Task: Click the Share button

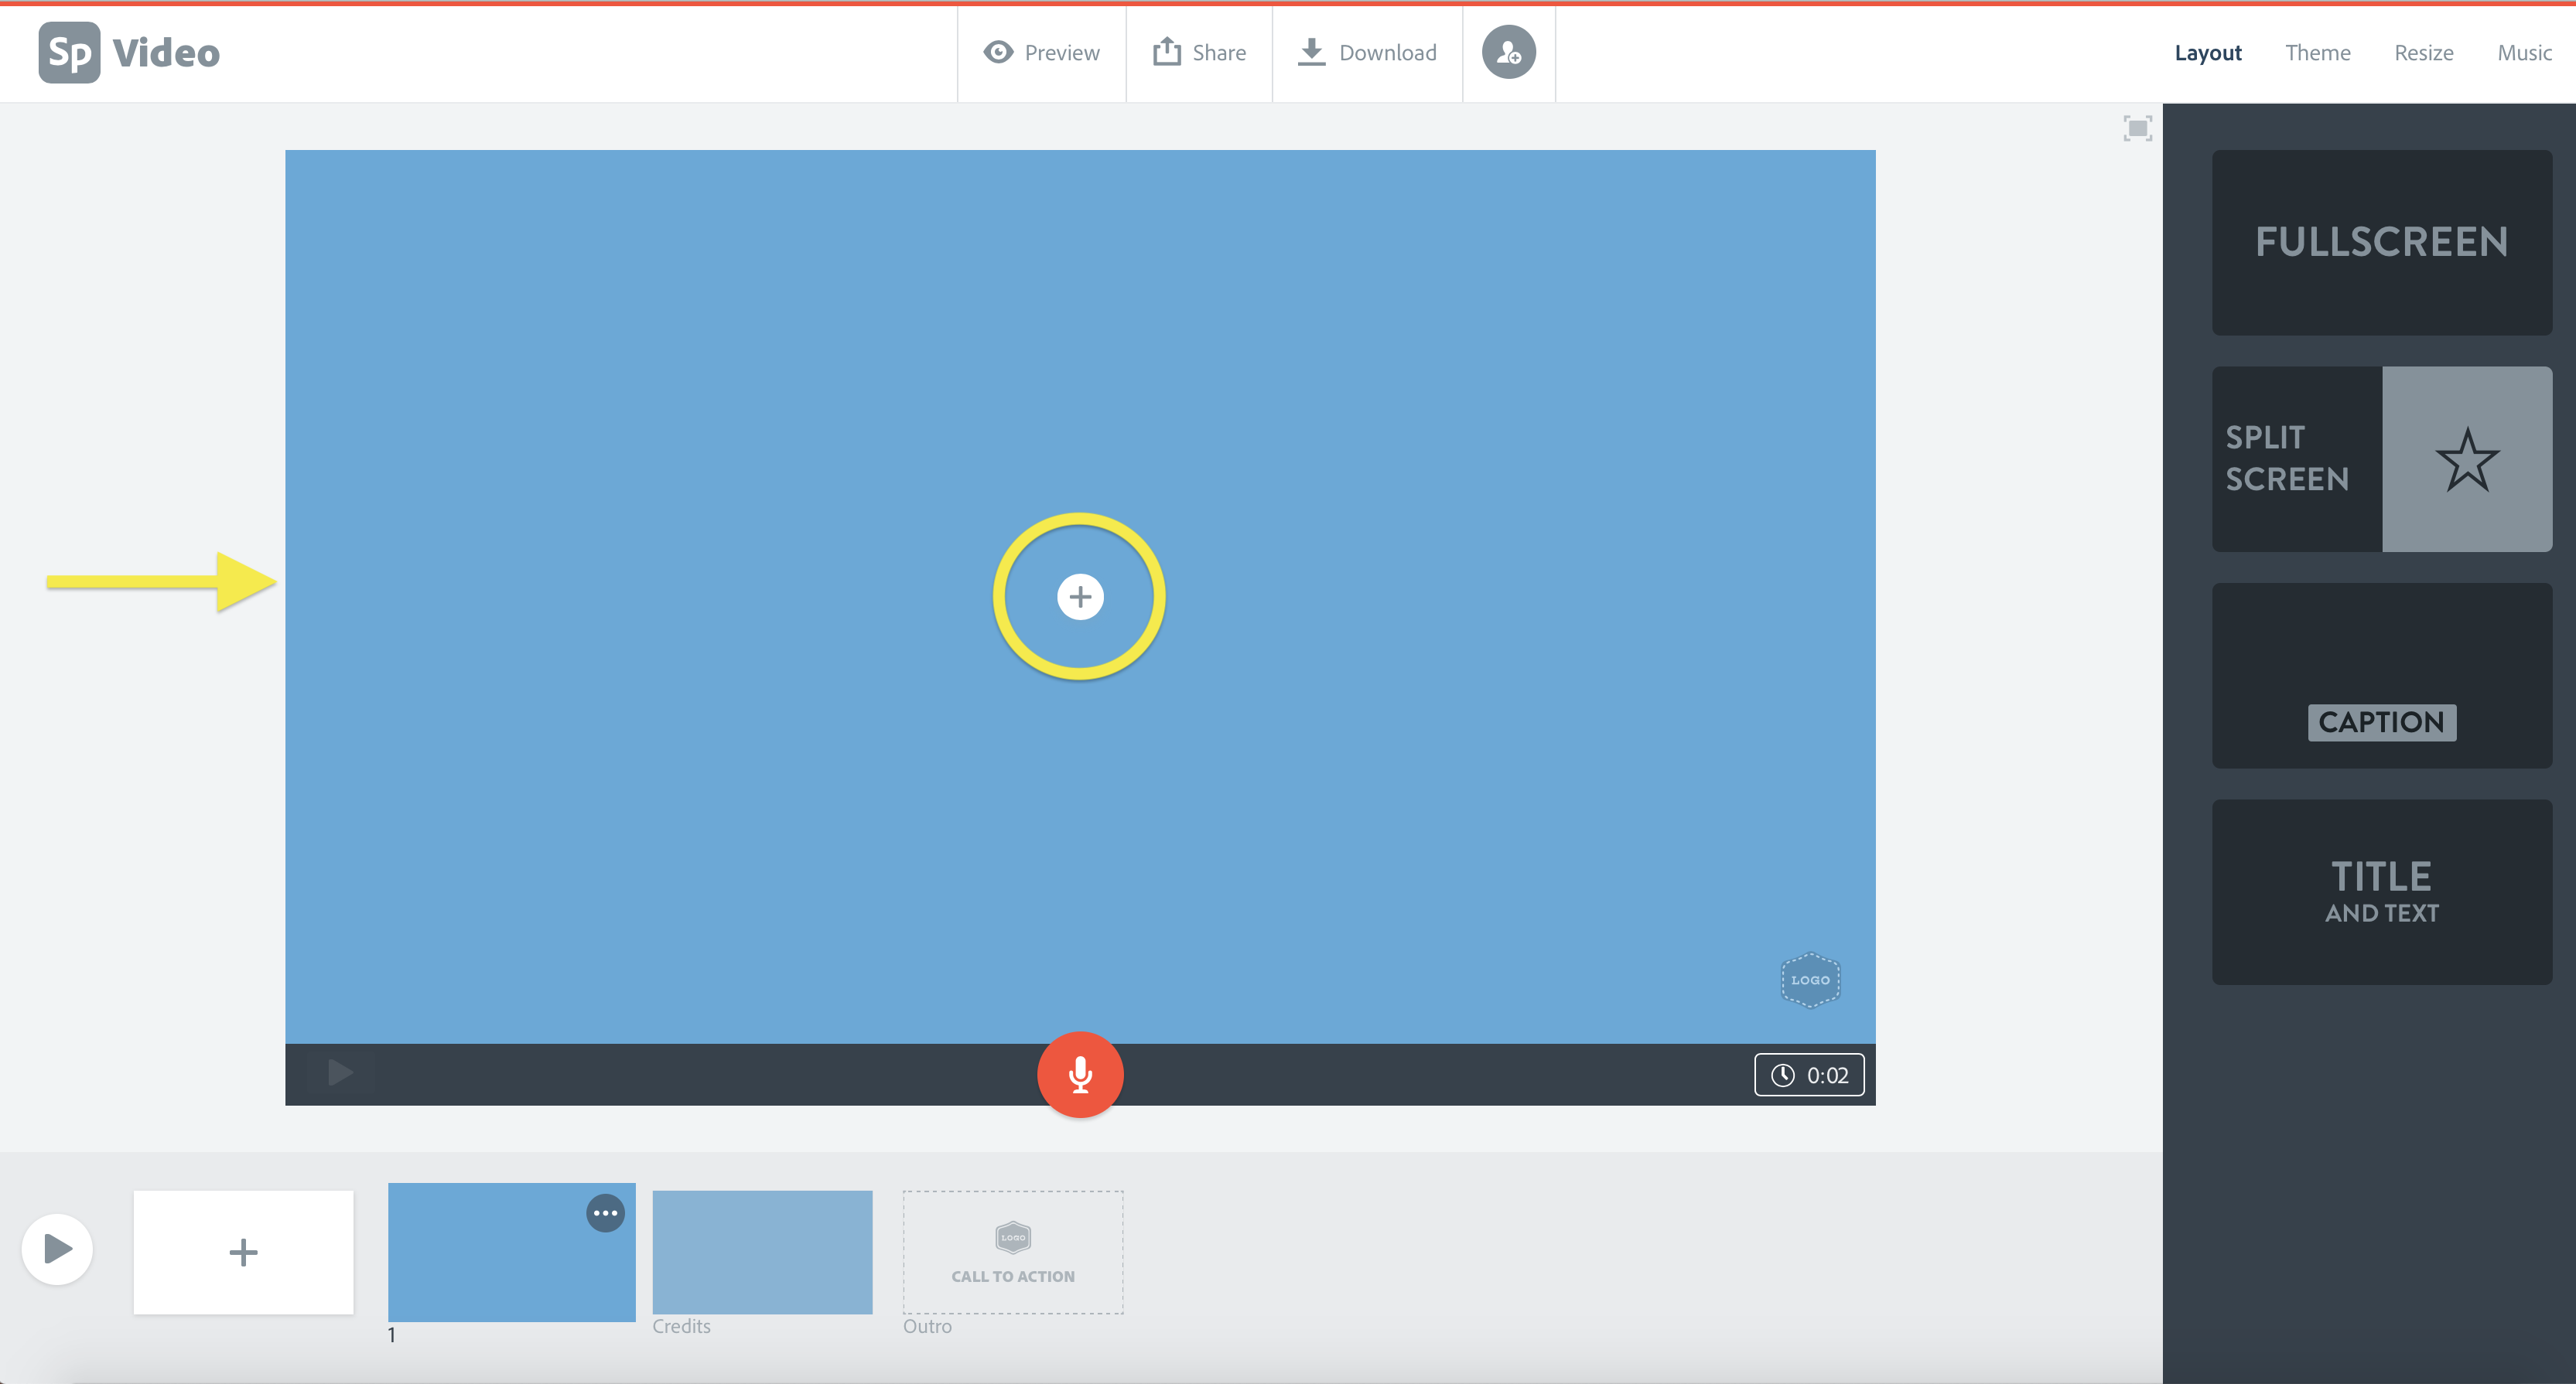Action: (1199, 53)
